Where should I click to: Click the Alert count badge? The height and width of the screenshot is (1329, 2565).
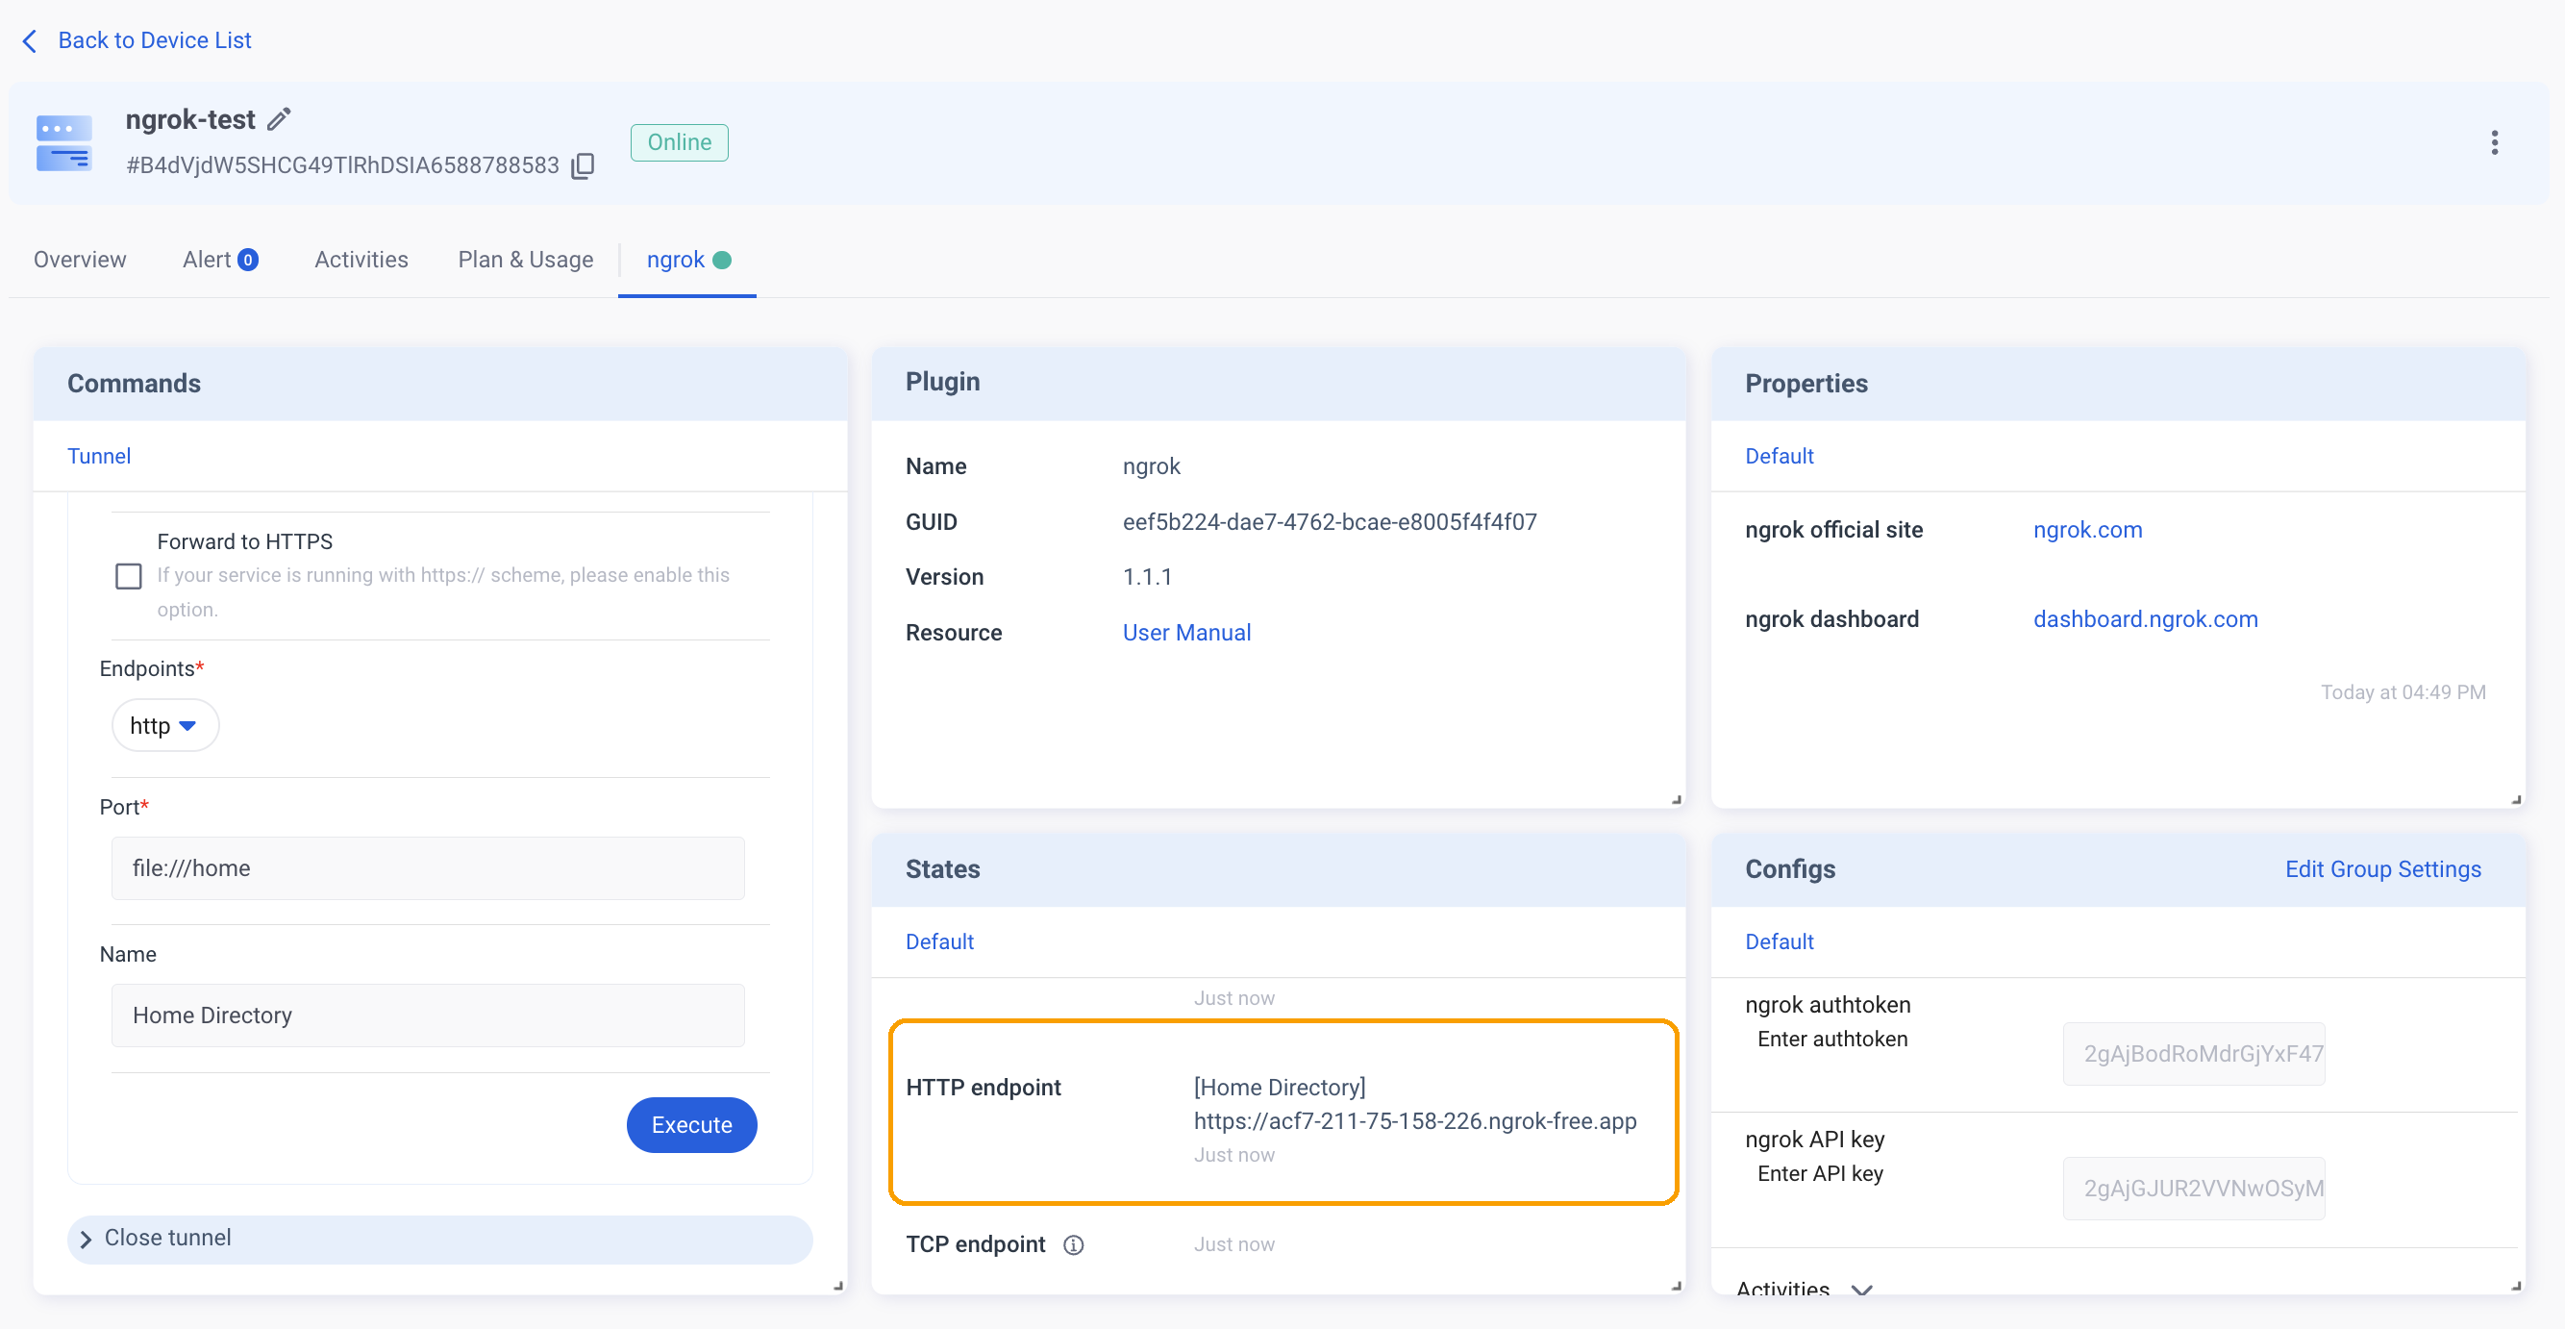point(248,260)
